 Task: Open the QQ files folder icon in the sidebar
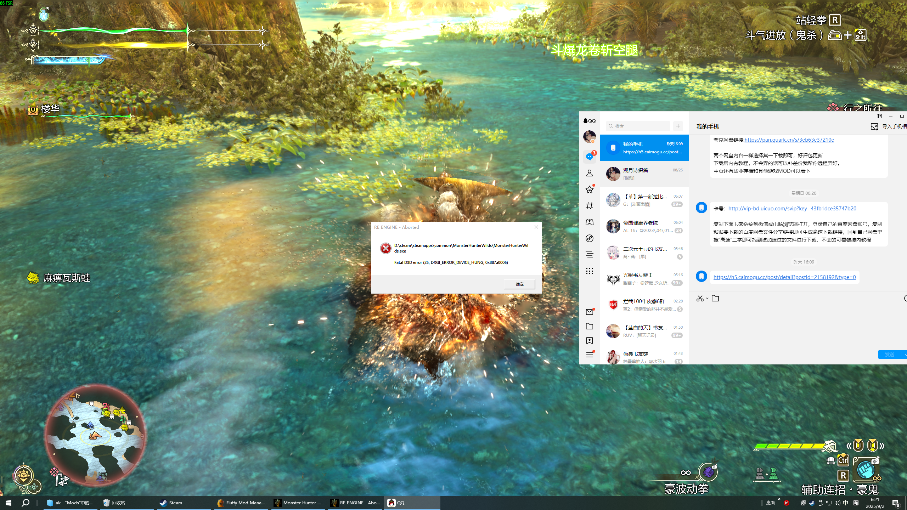[x=590, y=326]
